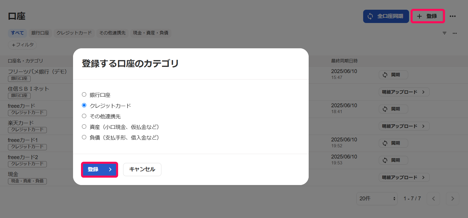Click the next page arrow in pagination
The height and width of the screenshot is (218, 468).
(452, 199)
